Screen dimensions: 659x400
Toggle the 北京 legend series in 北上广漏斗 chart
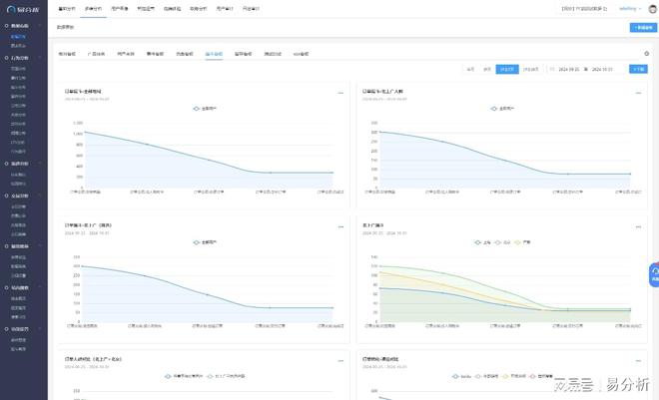pos(502,242)
